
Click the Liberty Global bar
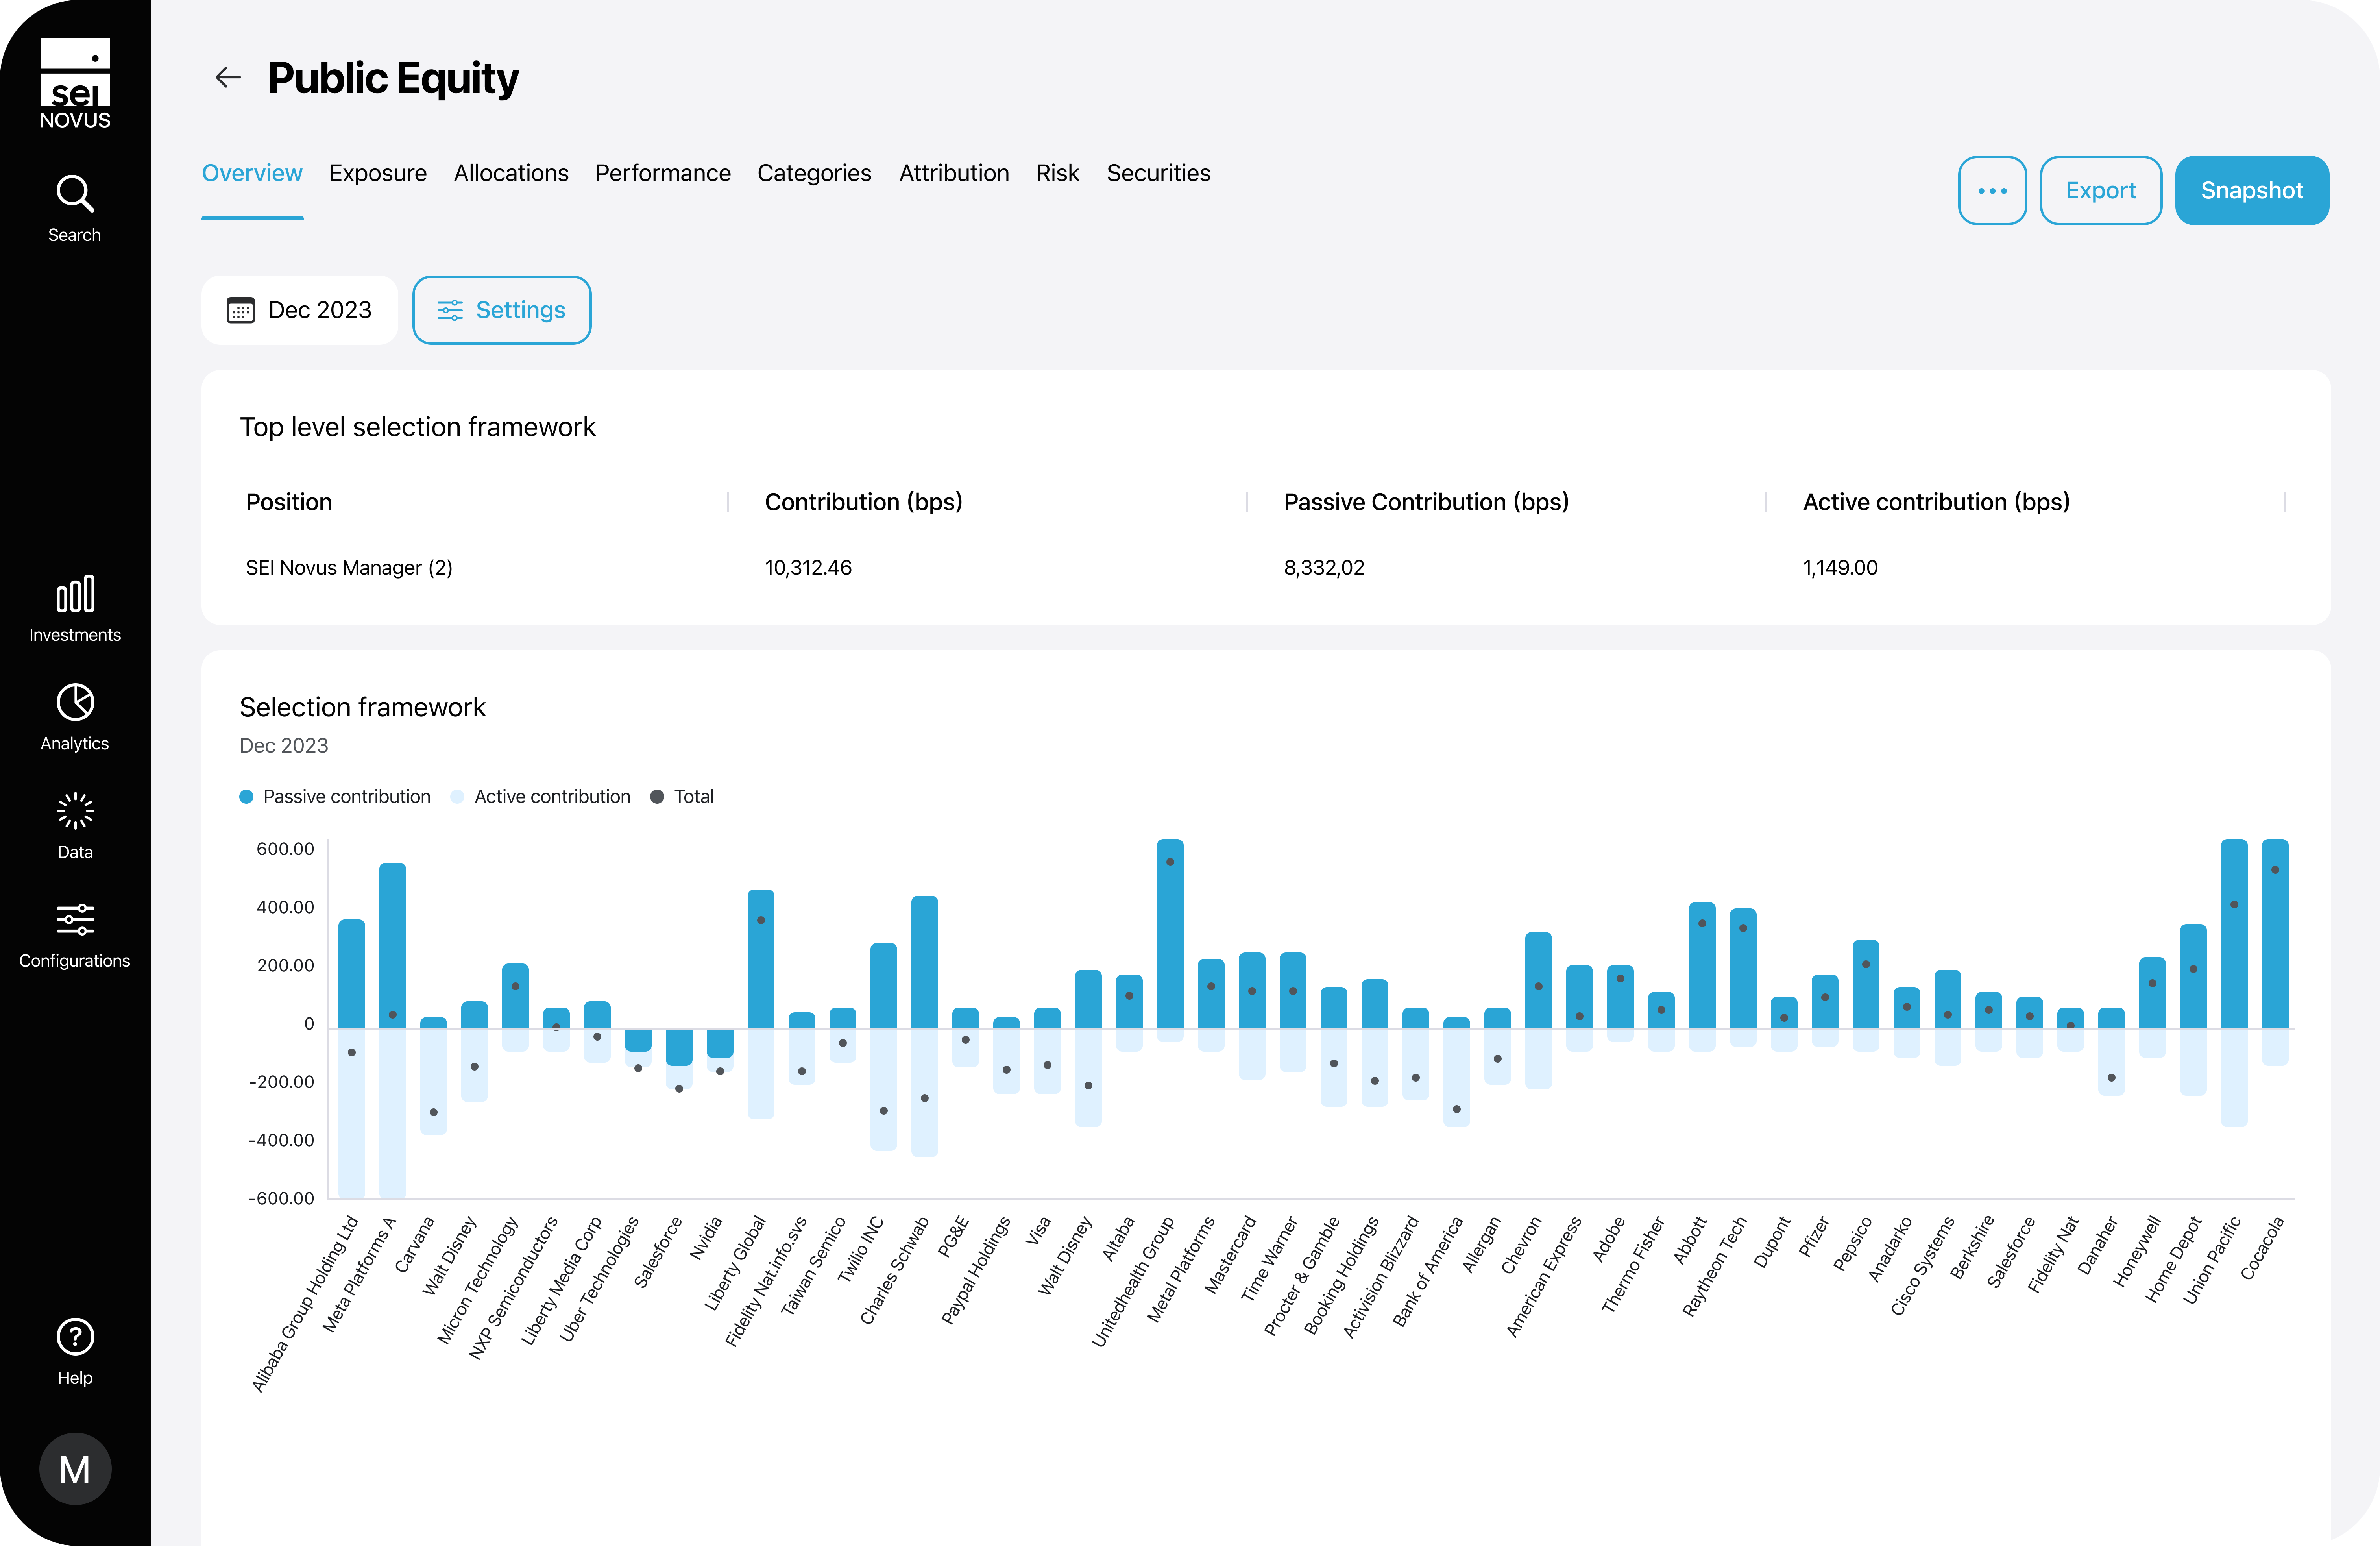point(761,959)
